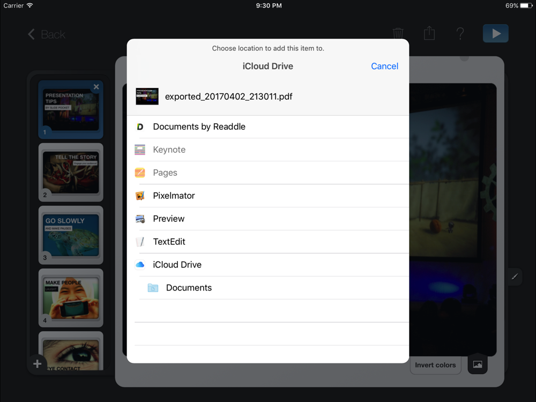536x402 pixels.
Task: Open the share/export icon
Action: pos(429,33)
